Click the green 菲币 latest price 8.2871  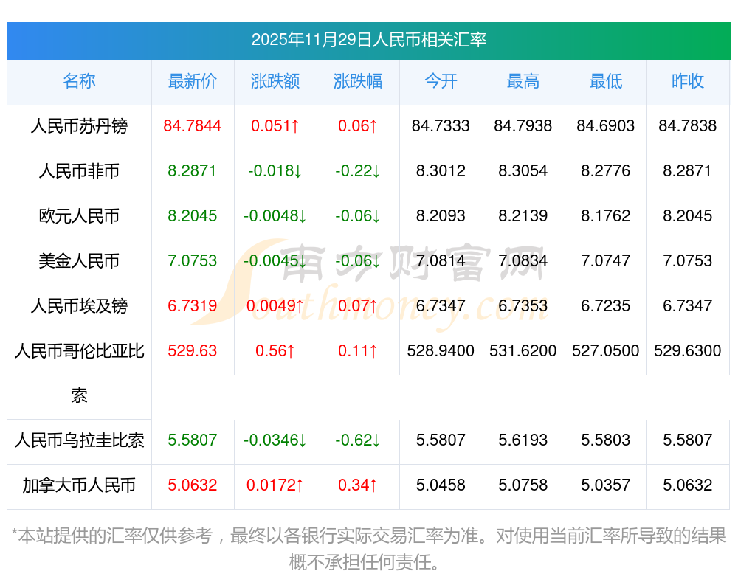[193, 170]
